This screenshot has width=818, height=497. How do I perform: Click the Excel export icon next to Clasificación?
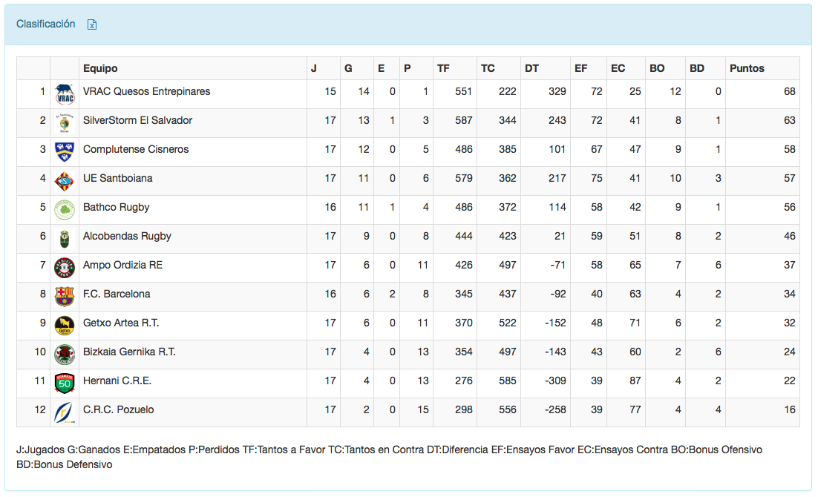[92, 24]
